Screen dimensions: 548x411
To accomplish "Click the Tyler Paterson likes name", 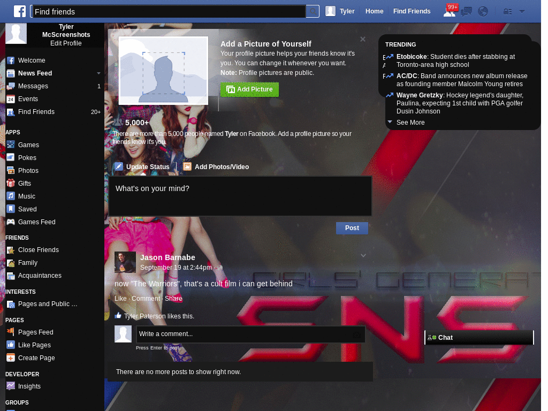I will click(144, 316).
